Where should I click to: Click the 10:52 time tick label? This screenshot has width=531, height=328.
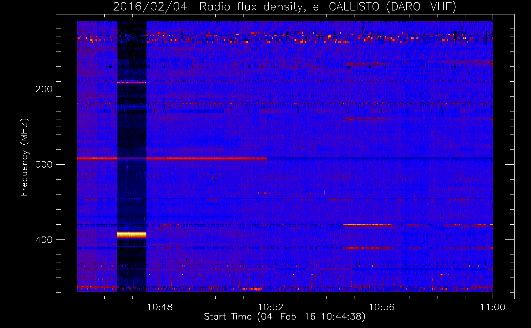tap(271, 307)
